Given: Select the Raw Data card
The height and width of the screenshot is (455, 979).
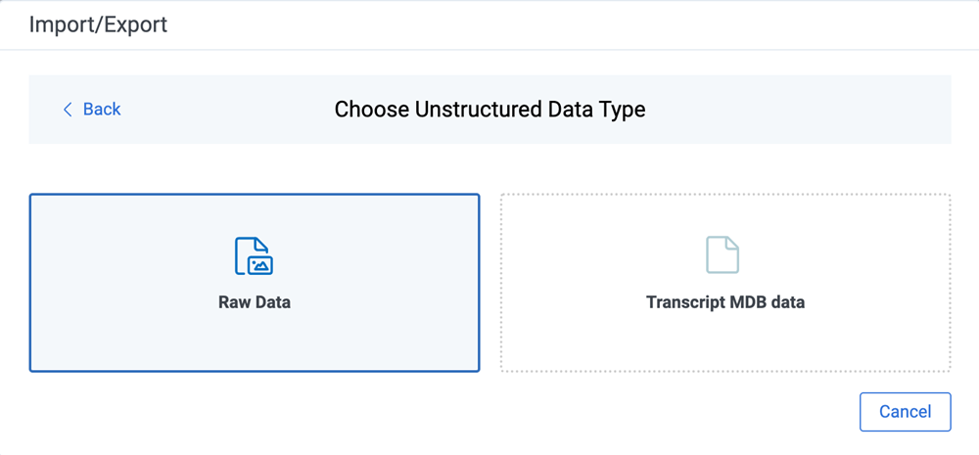Looking at the screenshot, I should 255,283.
